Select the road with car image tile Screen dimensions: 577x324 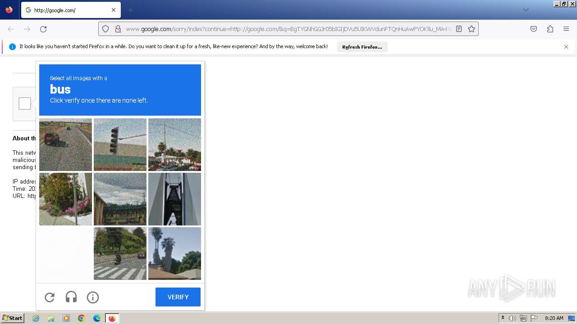[x=65, y=144]
